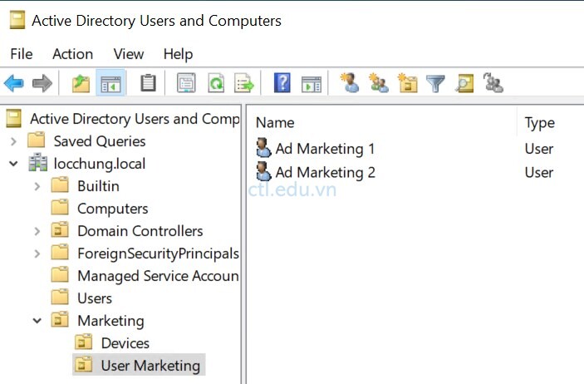Select the Marketing OU
Image resolution: width=584 pixels, height=384 pixels.
pos(110,321)
